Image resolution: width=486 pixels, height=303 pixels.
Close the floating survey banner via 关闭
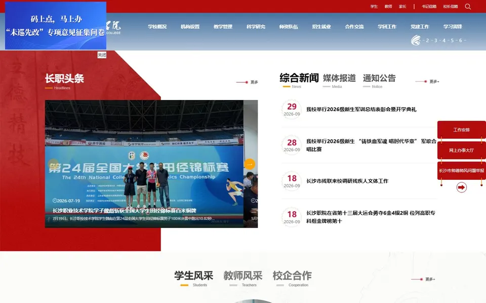(102, 55)
